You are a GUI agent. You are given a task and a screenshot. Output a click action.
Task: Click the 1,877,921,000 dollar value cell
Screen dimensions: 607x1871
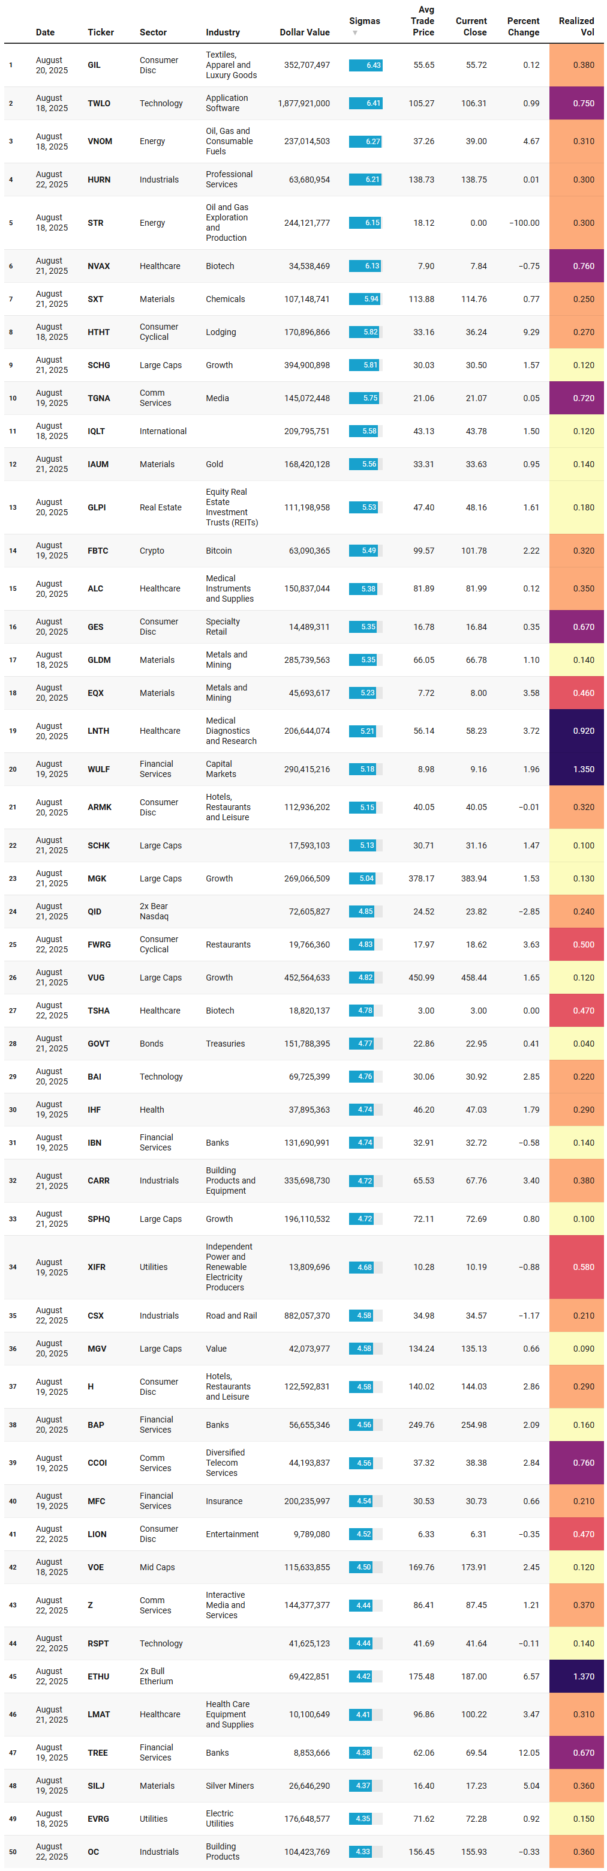(304, 103)
